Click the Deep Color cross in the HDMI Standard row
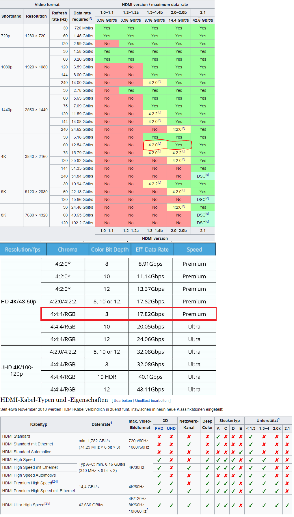 coord(207,436)
